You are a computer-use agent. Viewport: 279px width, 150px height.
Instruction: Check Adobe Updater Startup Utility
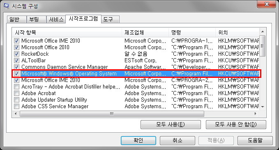tap(16, 100)
